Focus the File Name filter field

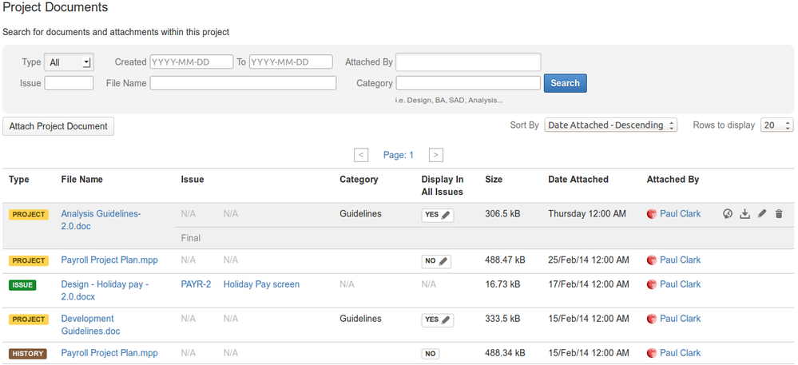click(x=243, y=83)
